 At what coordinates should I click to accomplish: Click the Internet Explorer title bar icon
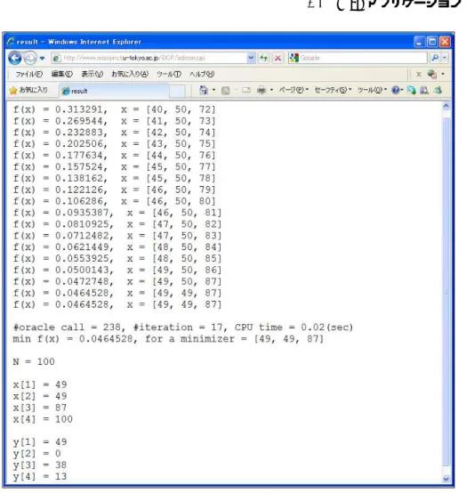11,42
